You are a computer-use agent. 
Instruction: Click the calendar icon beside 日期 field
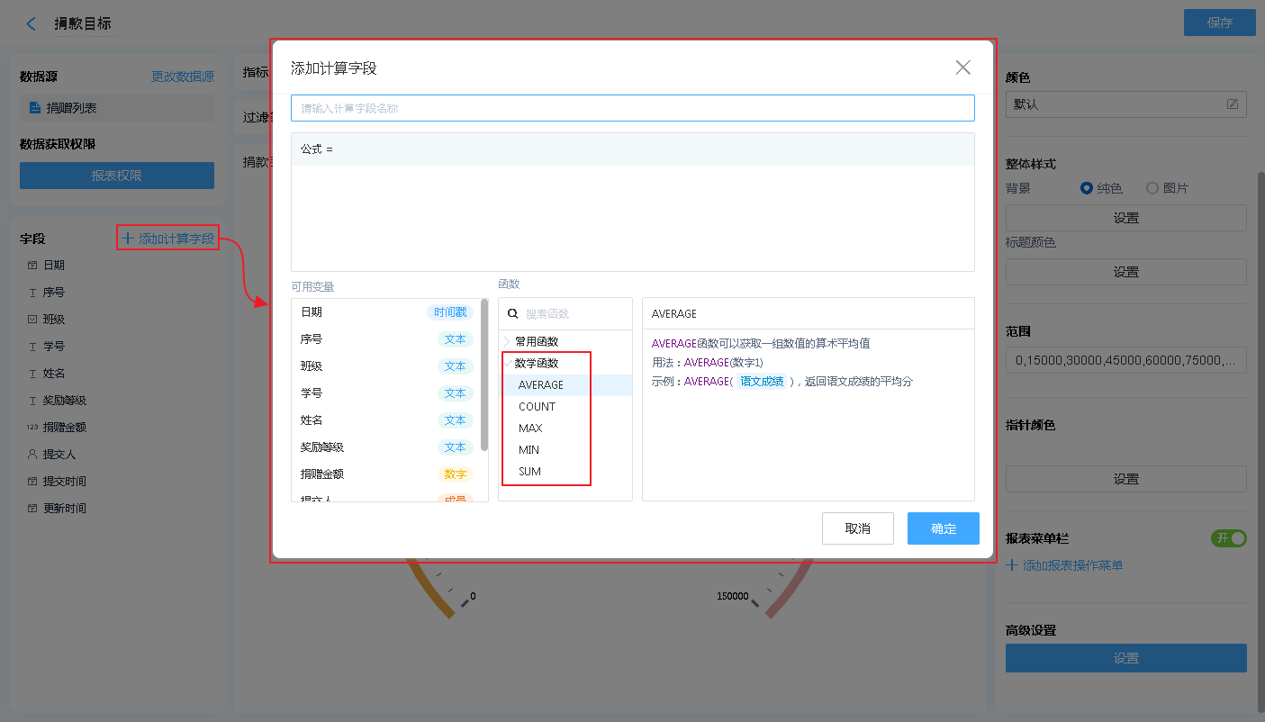(x=32, y=266)
